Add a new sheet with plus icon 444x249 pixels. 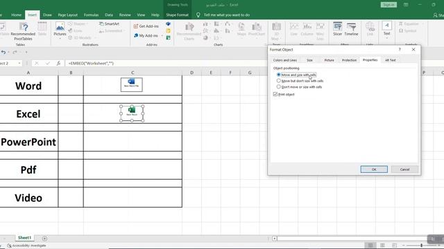44,239
